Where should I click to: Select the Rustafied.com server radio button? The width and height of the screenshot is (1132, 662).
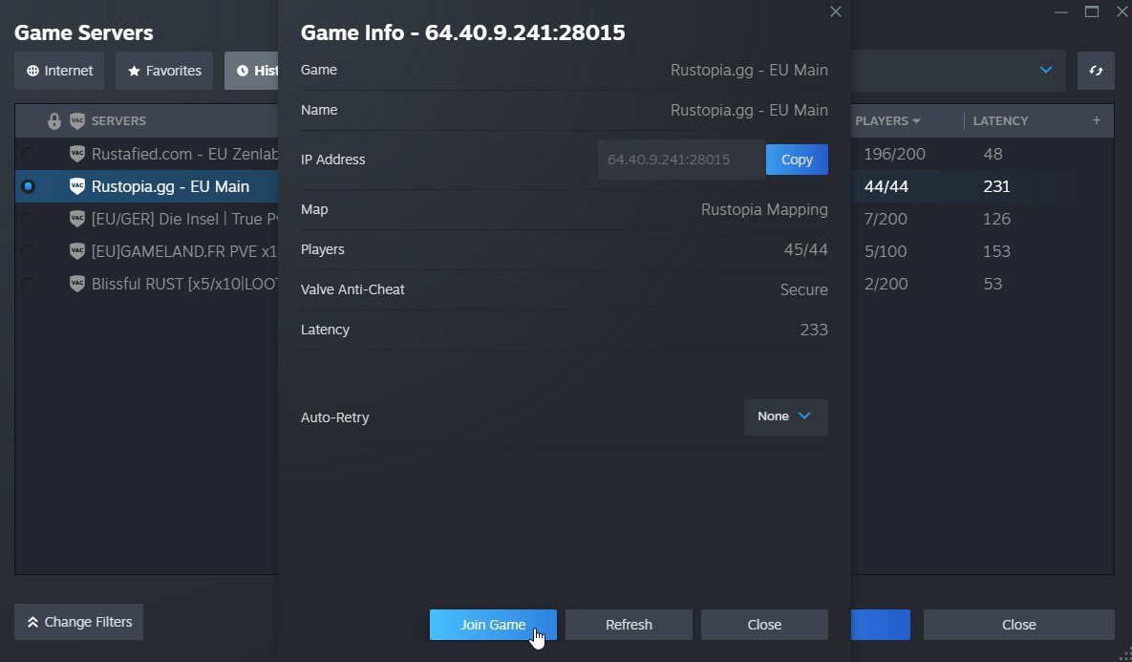pyautogui.click(x=28, y=154)
